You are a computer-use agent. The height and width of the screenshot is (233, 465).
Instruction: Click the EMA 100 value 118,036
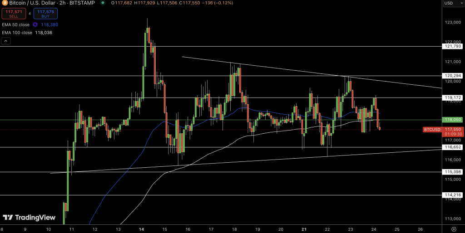point(44,33)
